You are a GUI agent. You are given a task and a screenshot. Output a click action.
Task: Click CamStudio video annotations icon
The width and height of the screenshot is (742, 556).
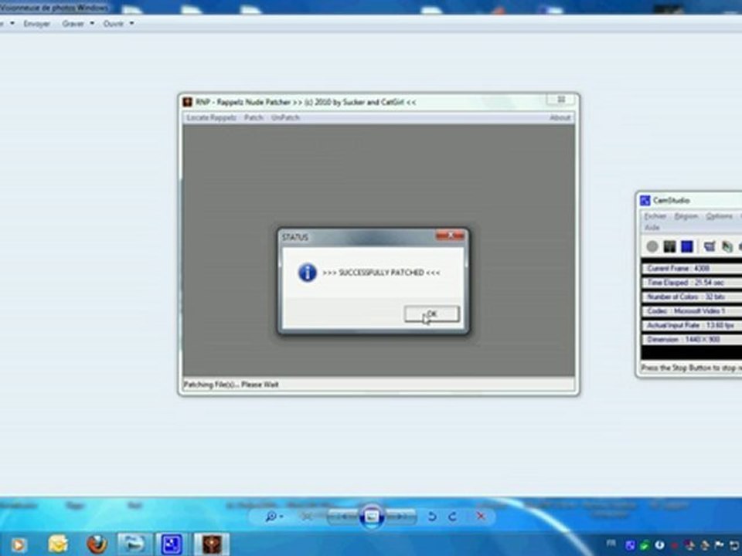click(727, 246)
